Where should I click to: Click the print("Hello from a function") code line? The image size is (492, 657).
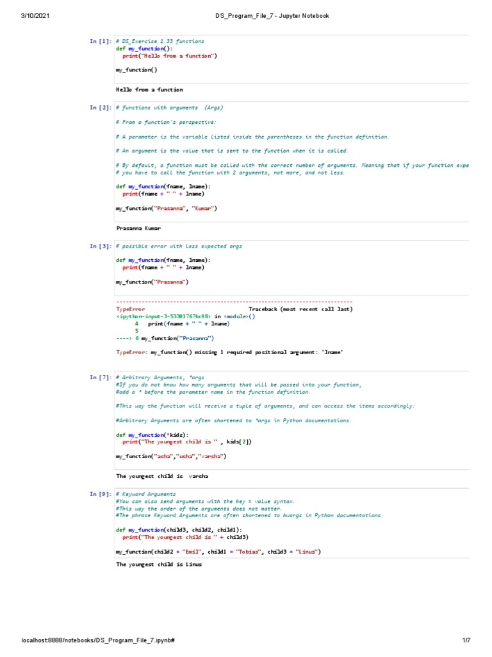(x=169, y=56)
